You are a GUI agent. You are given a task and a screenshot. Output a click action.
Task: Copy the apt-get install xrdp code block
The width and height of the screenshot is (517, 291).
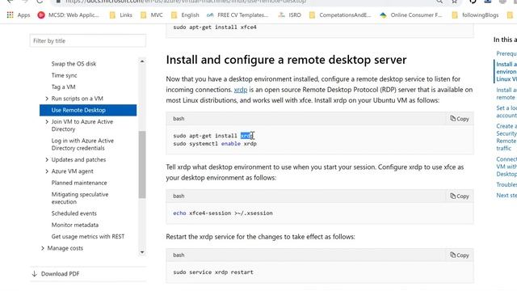point(460,119)
